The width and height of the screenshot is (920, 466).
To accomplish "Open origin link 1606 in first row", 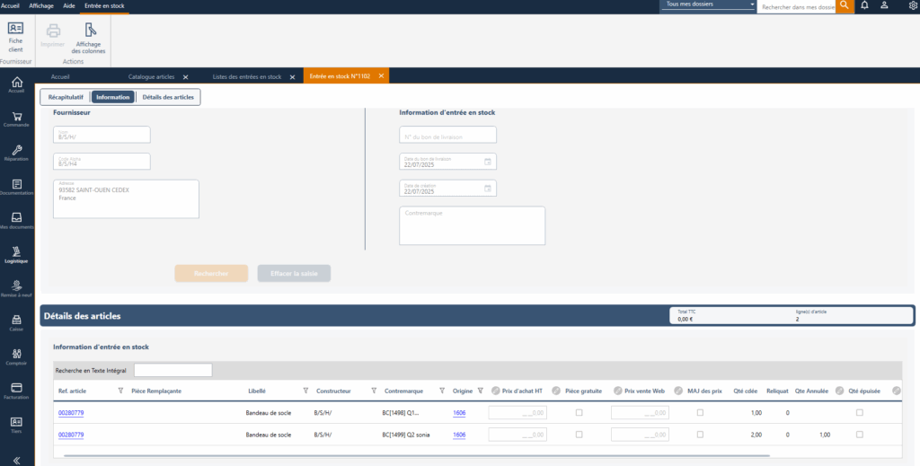I will [x=459, y=412].
